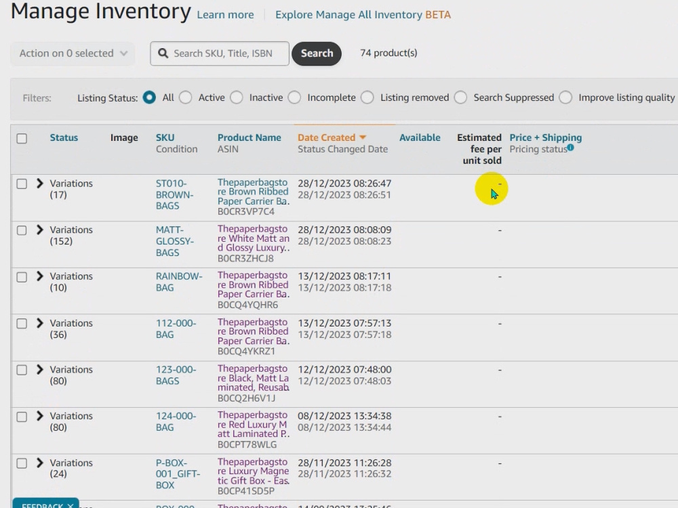
Task: Open Luxury Magnetic Gift Box product link
Action: coord(254,471)
